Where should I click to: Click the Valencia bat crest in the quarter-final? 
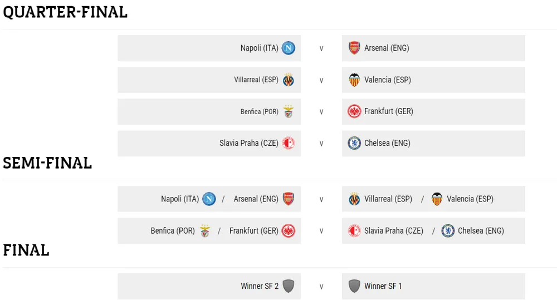click(354, 80)
